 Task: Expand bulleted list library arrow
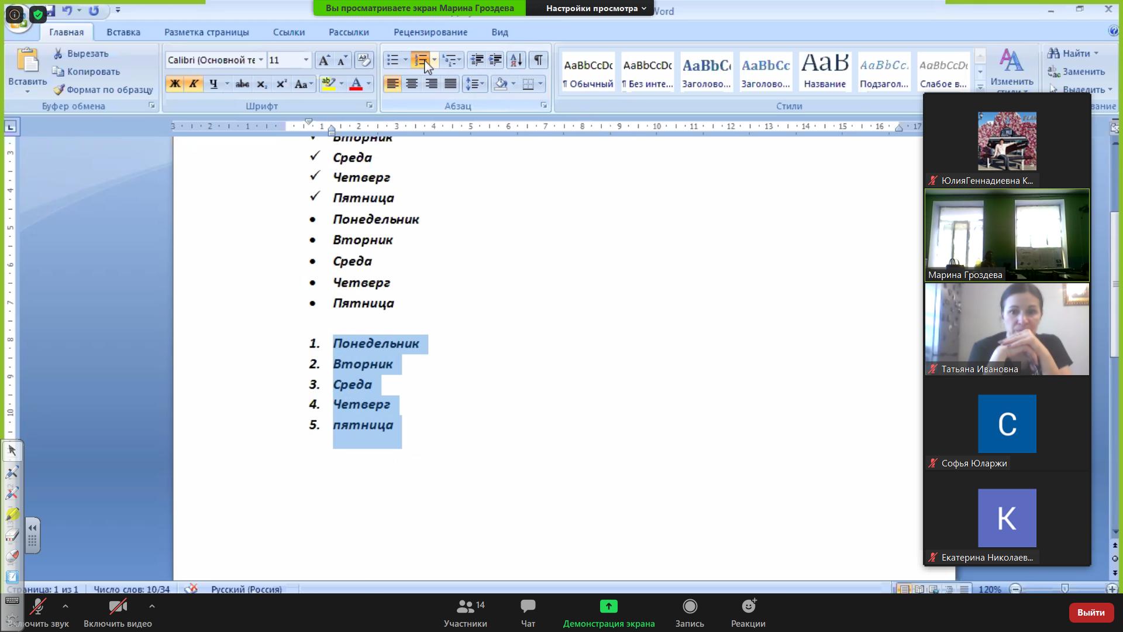pyautogui.click(x=405, y=60)
